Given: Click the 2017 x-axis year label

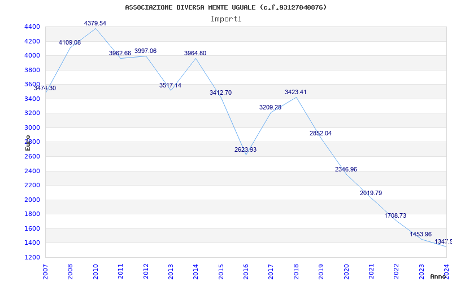Looking at the screenshot, I should (x=271, y=271).
